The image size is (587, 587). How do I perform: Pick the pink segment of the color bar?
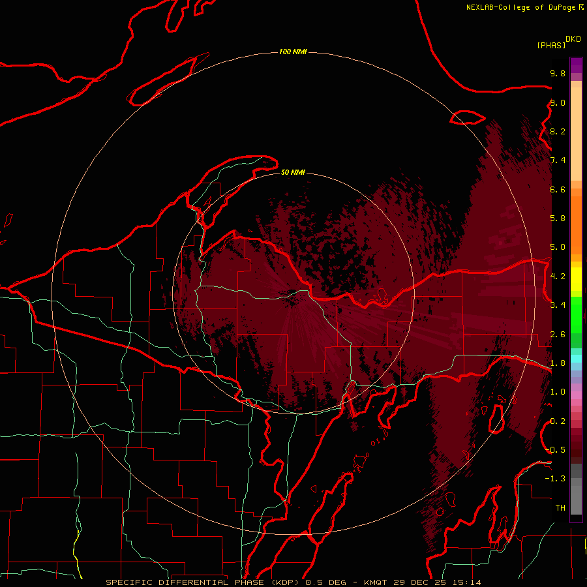(x=576, y=395)
